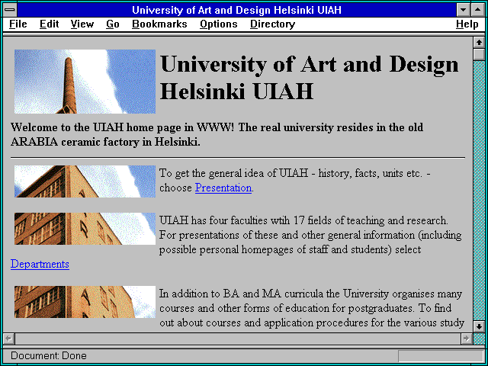The height and width of the screenshot is (366, 488).
Task: Click the 'University of Art and Design' page heading
Action: (x=310, y=78)
